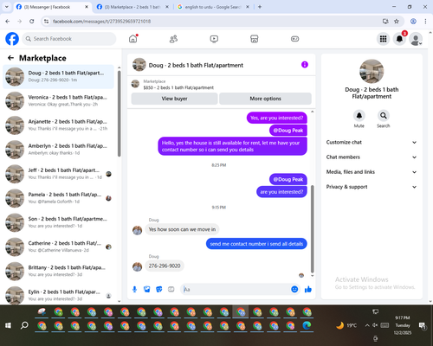The width and height of the screenshot is (433, 346).
Task: Click View buyer button
Action: click(x=174, y=99)
